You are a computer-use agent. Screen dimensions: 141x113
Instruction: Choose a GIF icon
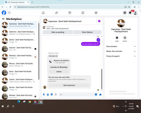pyautogui.click(x=56, y=94)
